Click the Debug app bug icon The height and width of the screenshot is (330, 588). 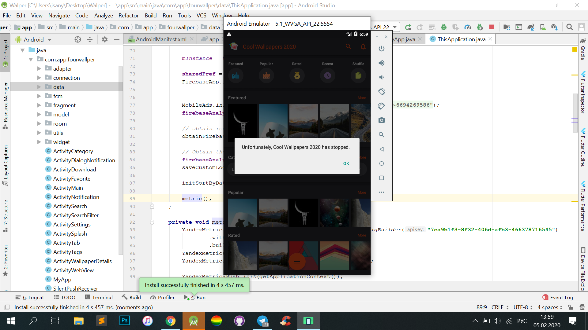(443, 27)
